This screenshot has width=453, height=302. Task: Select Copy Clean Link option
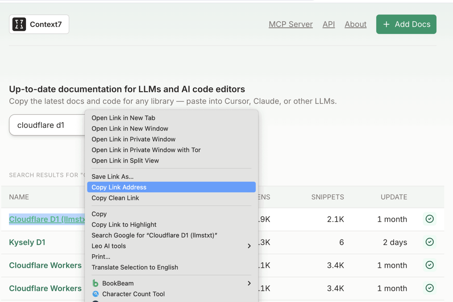coord(115,198)
